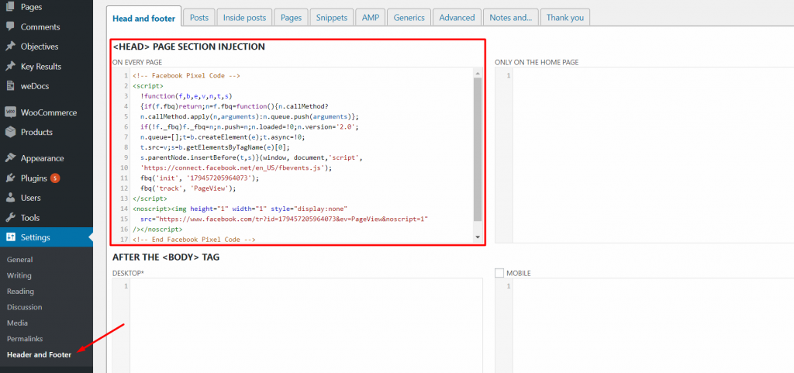Click the Comments speech bubble icon
This screenshot has width=794, height=373.
click(10, 27)
